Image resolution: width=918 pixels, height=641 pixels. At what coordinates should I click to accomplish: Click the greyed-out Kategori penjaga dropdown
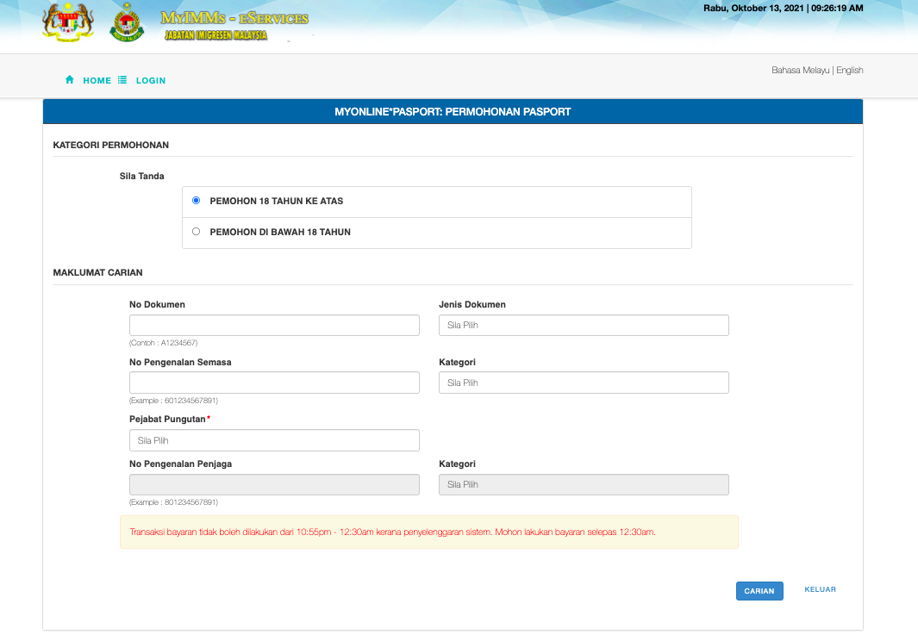583,484
